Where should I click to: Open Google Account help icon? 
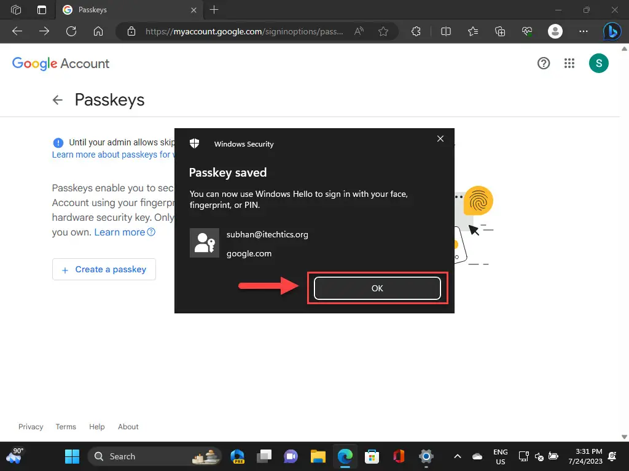(x=544, y=63)
